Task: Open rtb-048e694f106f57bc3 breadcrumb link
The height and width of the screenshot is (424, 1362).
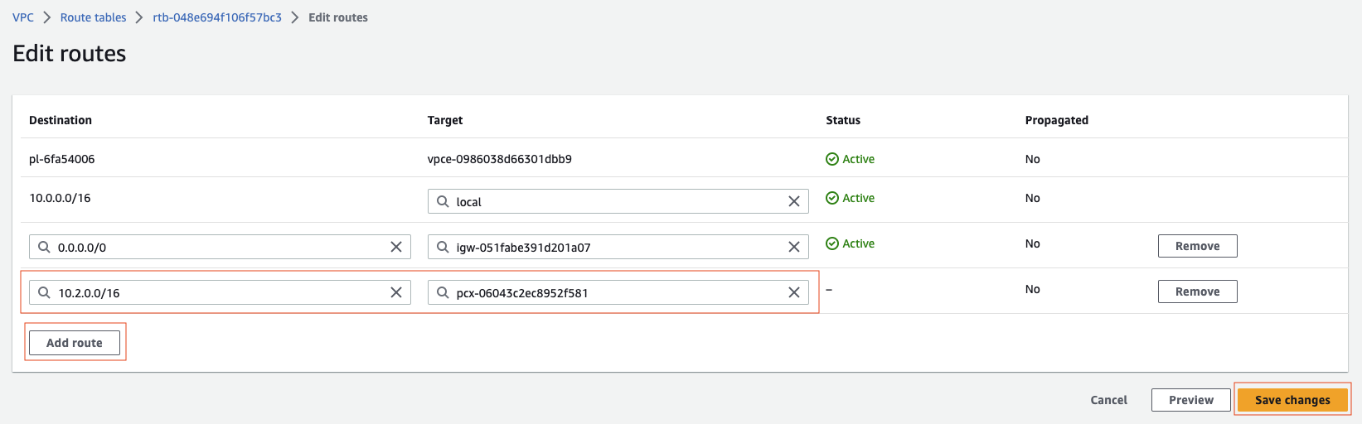Action: pyautogui.click(x=217, y=17)
